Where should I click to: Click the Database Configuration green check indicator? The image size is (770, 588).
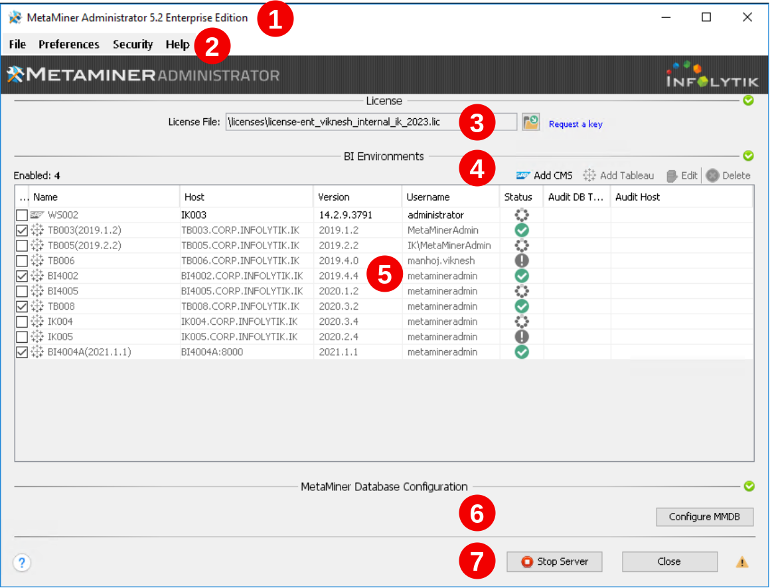(x=749, y=486)
